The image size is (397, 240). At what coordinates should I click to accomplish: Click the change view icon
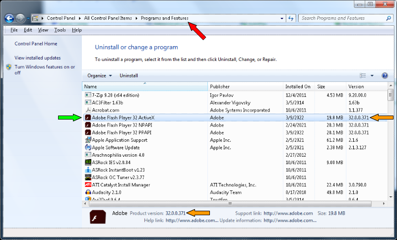[363, 75]
